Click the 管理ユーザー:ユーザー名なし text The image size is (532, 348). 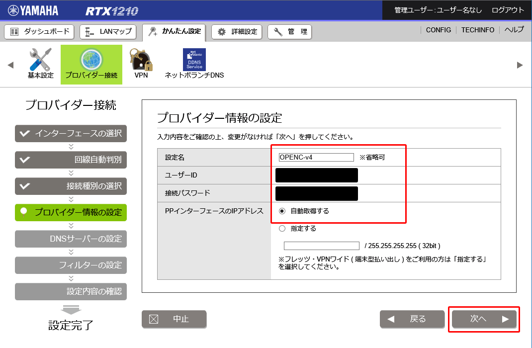438,10
